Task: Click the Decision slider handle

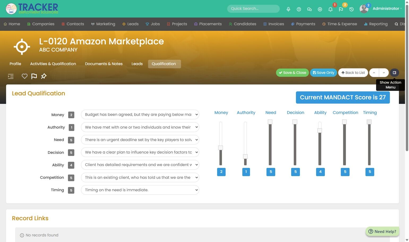Action: [x=295, y=122]
